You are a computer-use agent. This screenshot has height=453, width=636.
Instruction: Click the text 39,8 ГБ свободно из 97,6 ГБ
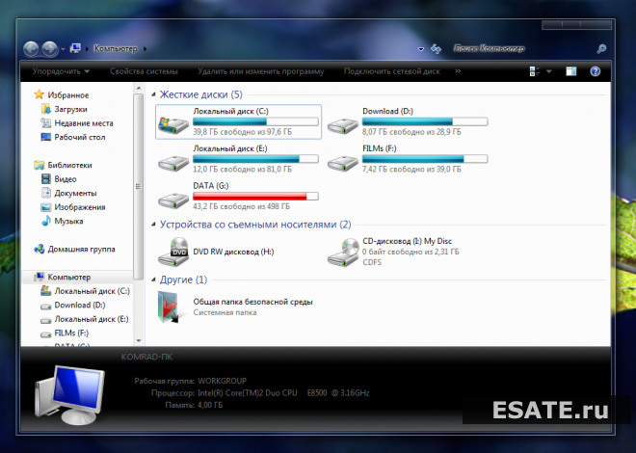pos(242,132)
